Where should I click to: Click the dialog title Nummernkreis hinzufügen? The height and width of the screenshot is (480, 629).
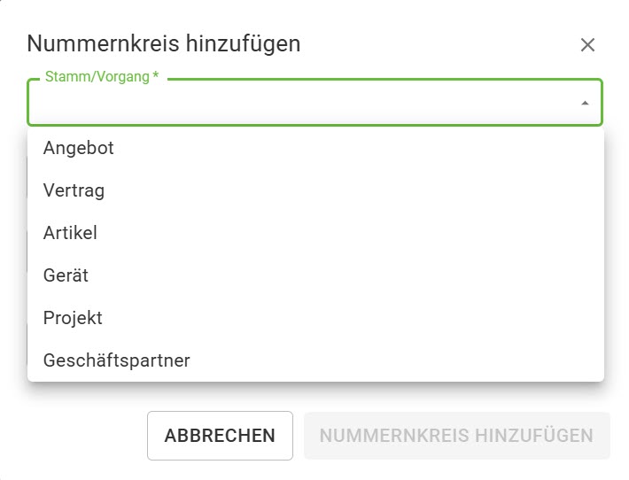pos(164,43)
